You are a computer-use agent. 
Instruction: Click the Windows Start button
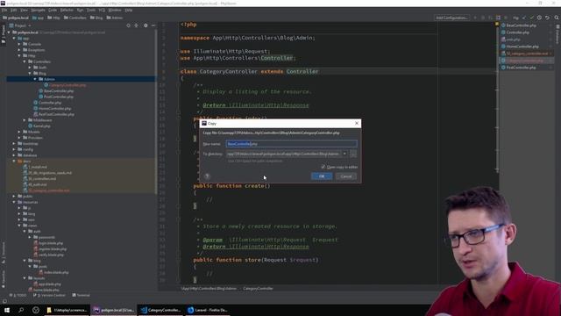tap(7, 310)
